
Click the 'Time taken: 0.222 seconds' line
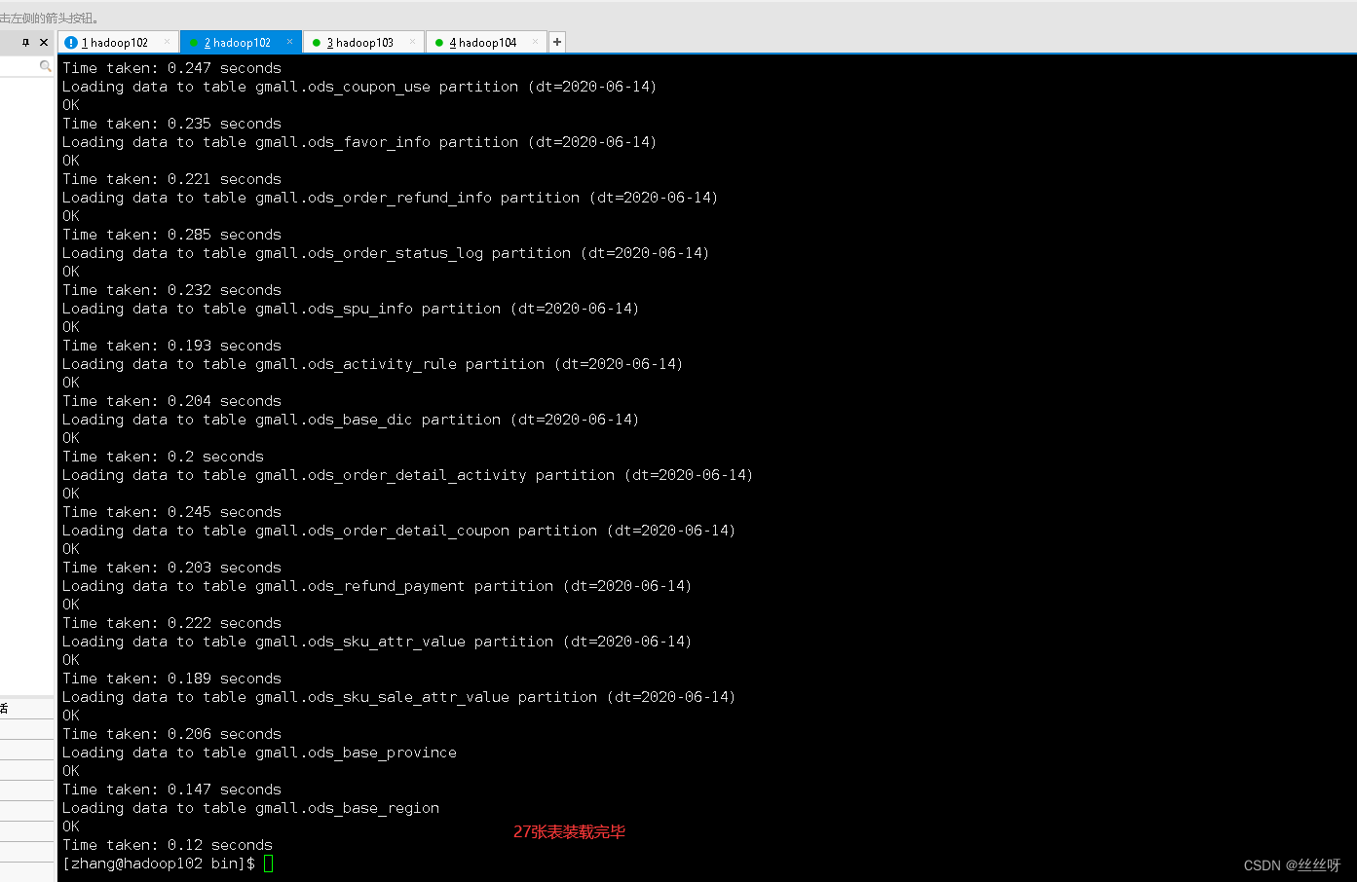point(171,623)
